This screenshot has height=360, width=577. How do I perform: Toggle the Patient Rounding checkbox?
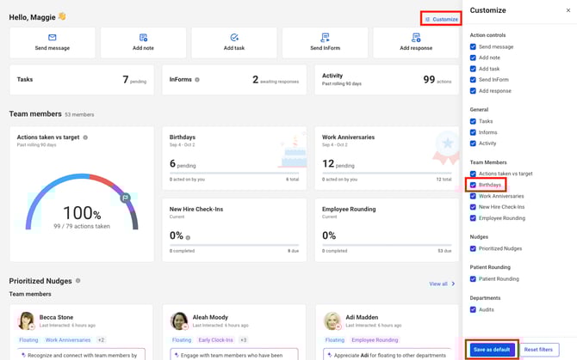474,278
